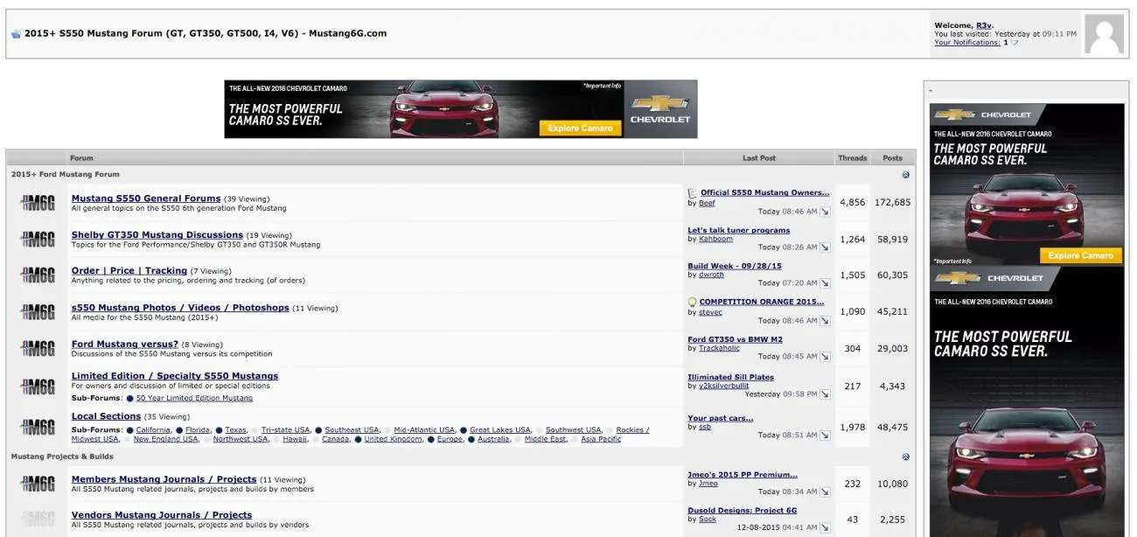Open the Tri-state USA sub-forum
This screenshot has height=537, width=1137.
pyautogui.click(x=286, y=430)
